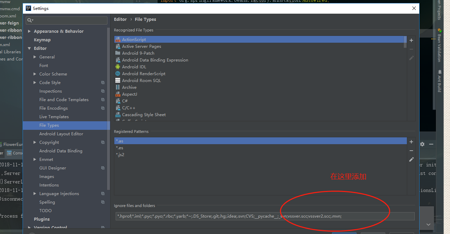The height and width of the screenshot is (234, 450).
Task: Click the settings search box
Action: 66,20
